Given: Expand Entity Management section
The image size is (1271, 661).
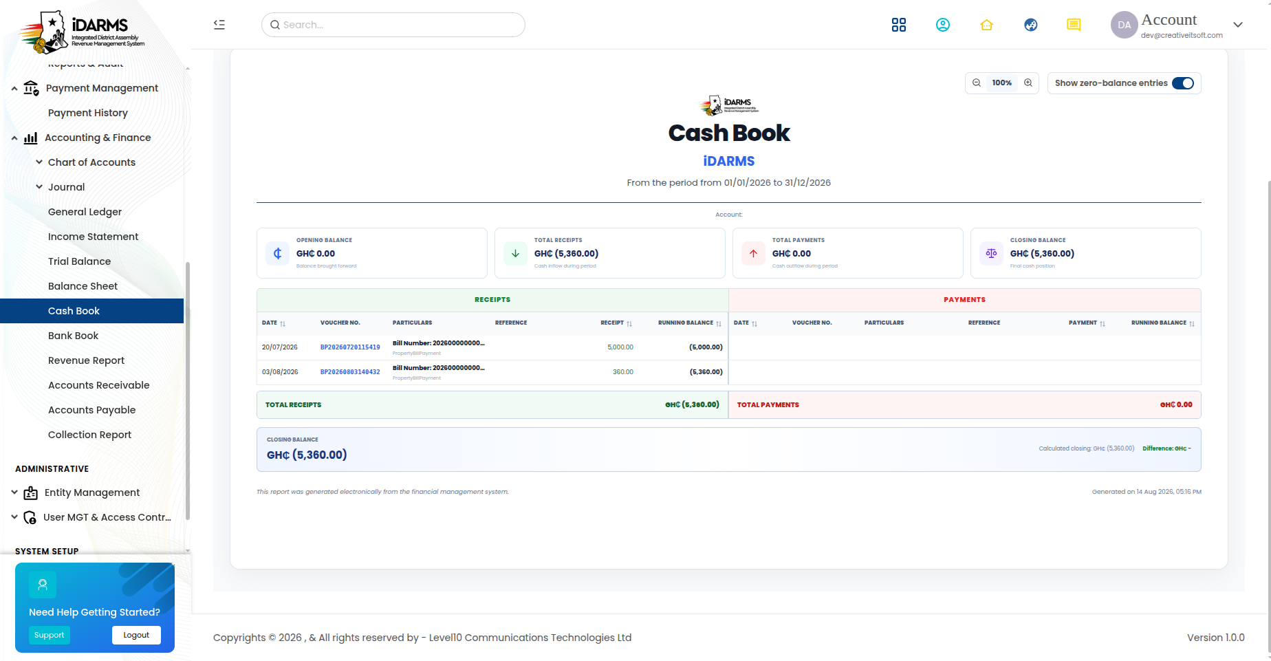Looking at the screenshot, I should [x=14, y=492].
